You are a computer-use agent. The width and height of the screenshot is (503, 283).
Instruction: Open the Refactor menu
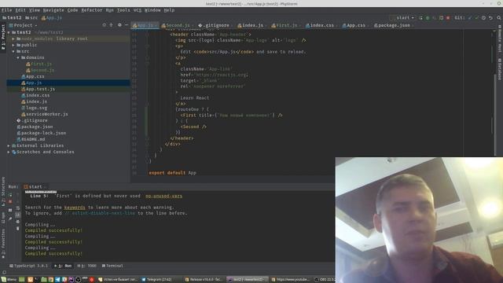pos(91,10)
